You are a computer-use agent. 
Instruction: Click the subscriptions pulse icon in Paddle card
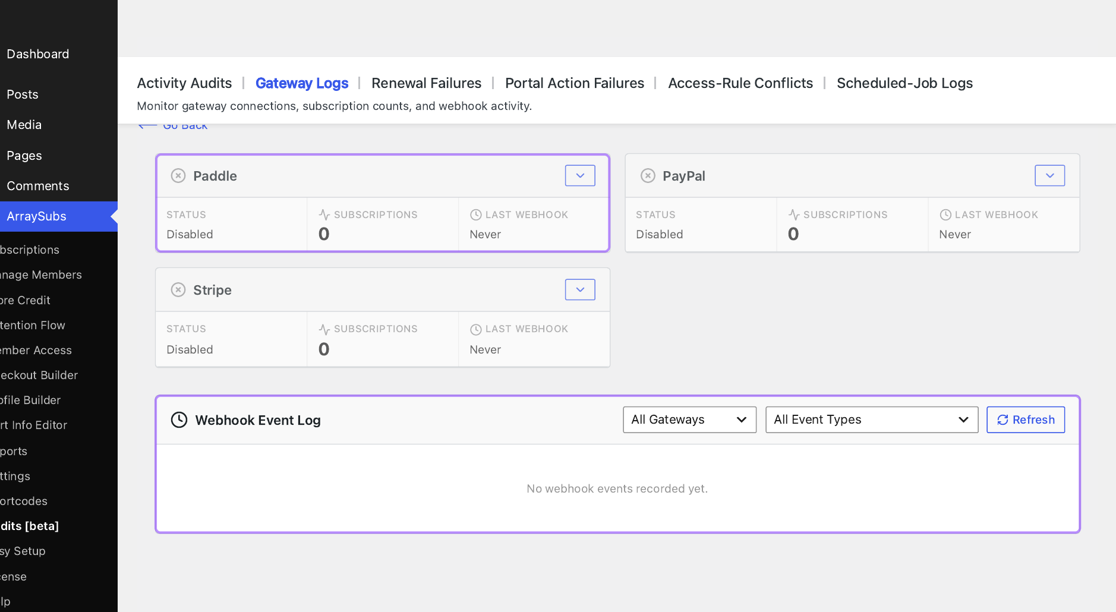click(x=324, y=214)
